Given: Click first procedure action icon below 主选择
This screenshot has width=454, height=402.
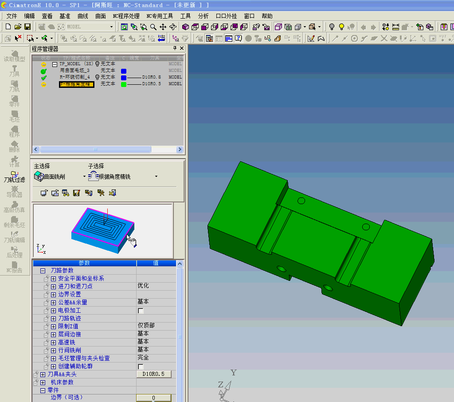Looking at the screenshot, I should (x=44, y=193).
